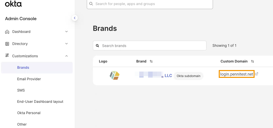This screenshot has width=273, height=128.
Task: Click the brand logo thumbnail
Action: (x=115, y=75)
